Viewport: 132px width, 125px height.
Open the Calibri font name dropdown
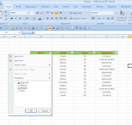click(x=26, y=13)
